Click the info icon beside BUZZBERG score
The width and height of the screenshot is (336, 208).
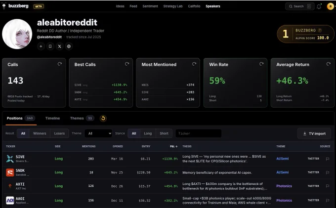pos(320,30)
